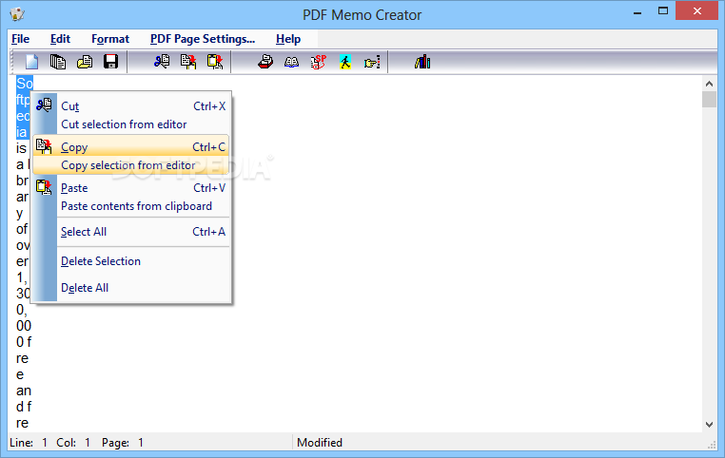725x458 pixels.
Task: Click the red card-file toolbar icon
Action: [x=265, y=62]
